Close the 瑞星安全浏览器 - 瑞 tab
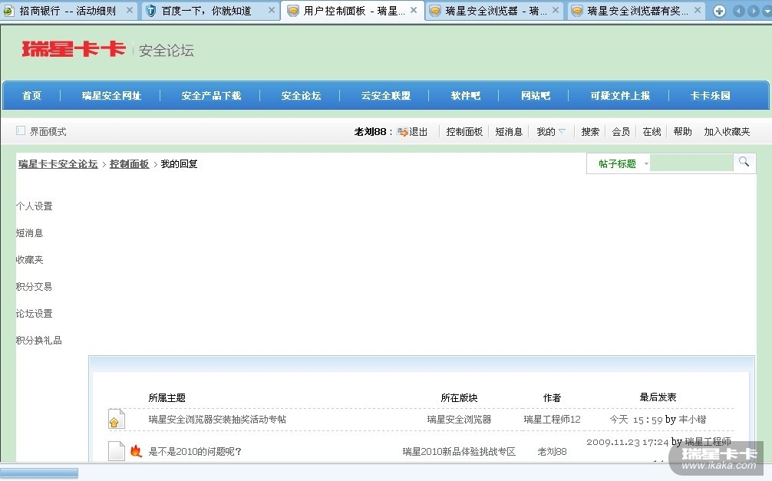The height and width of the screenshot is (481, 772). tap(556, 10)
